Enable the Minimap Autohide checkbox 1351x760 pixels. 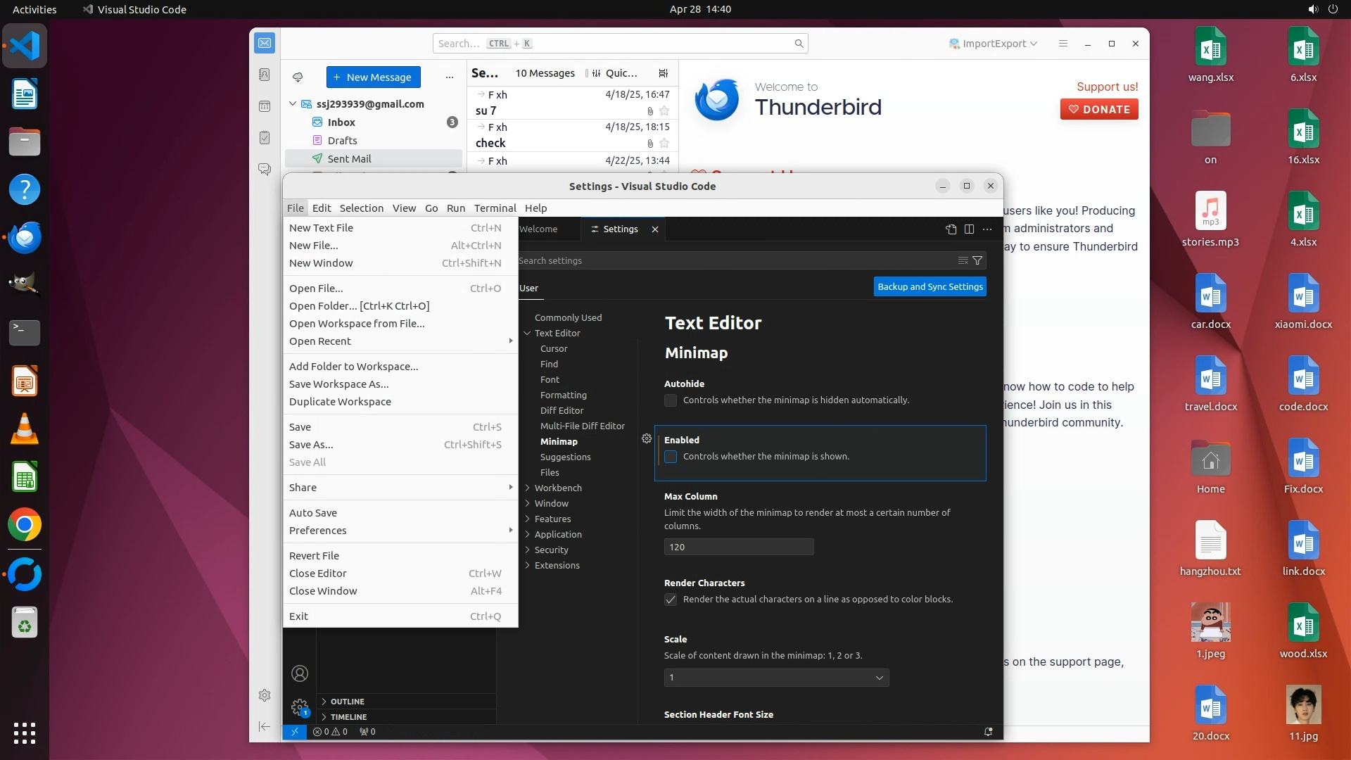point(671,400)
